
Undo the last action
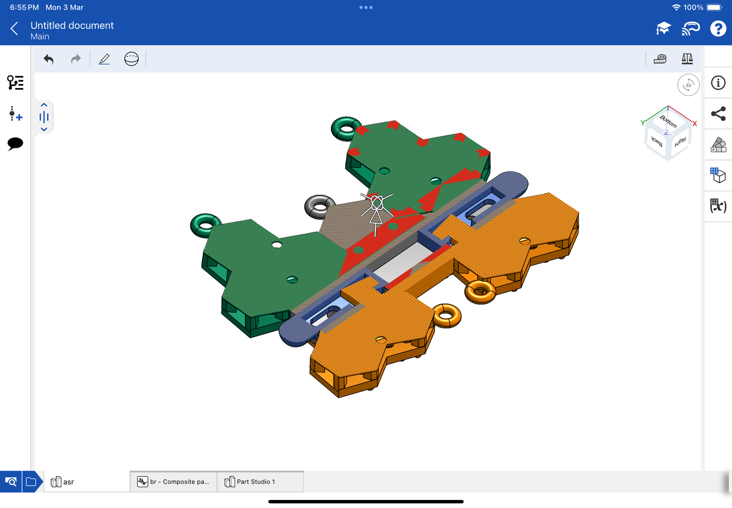[49, 59]
